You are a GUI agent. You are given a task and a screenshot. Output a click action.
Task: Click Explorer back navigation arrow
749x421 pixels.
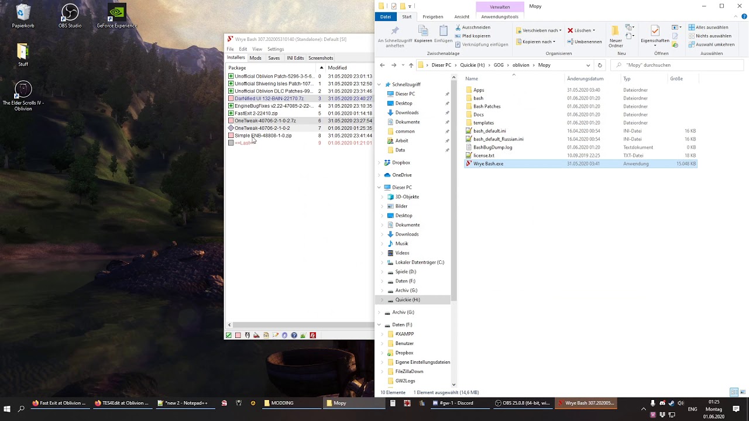[382, 65]
